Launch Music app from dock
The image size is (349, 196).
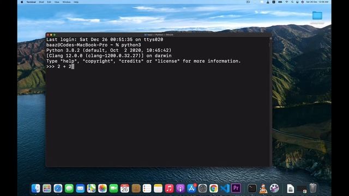(169, 188)
